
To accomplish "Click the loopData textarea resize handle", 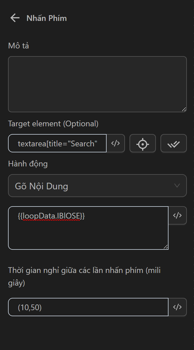I will (166, 247).
